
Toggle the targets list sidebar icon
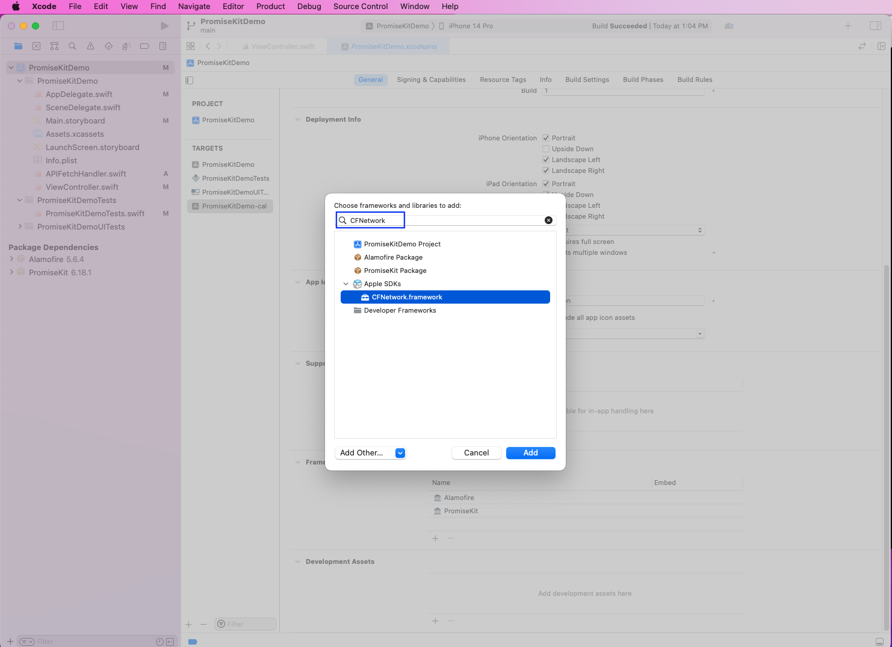tap(190, 80)
